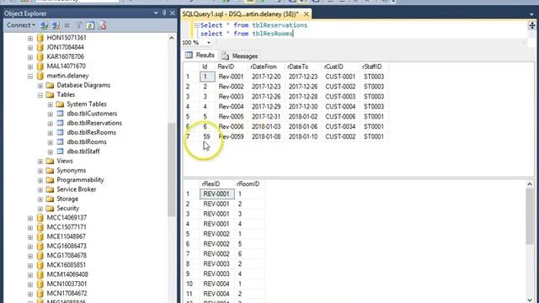539x303 pixels.
Task: Close the Object Explorer panel
Action: (172, 13)
